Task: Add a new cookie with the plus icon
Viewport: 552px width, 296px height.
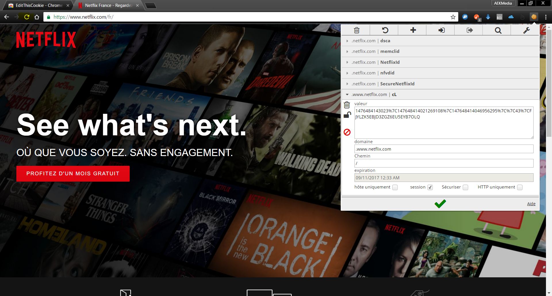Action: click(413, 30)
